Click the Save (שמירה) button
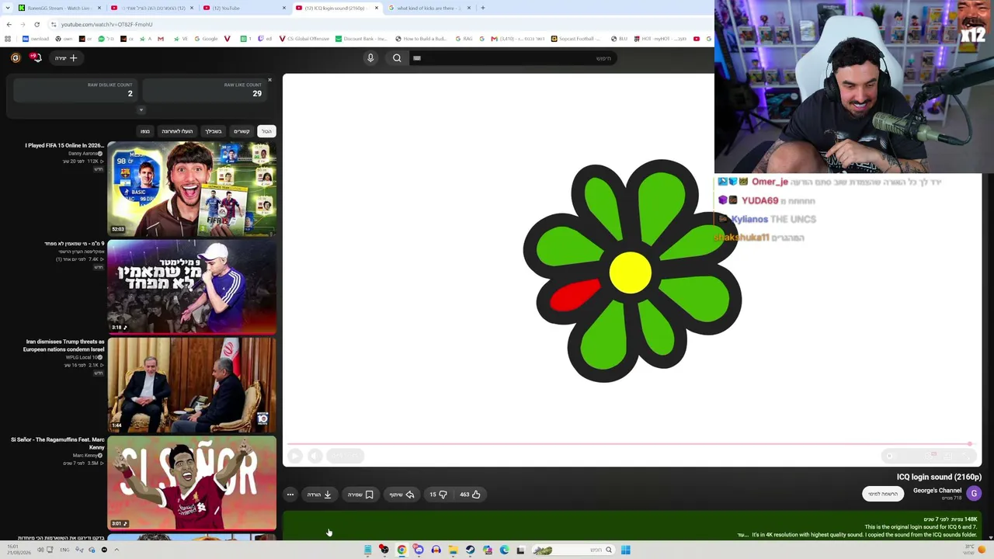This screenshot has height=559, width=994. [x=360, y=495]
